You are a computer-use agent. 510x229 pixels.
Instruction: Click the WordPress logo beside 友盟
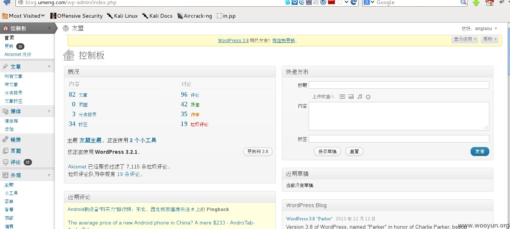(66, 28)
